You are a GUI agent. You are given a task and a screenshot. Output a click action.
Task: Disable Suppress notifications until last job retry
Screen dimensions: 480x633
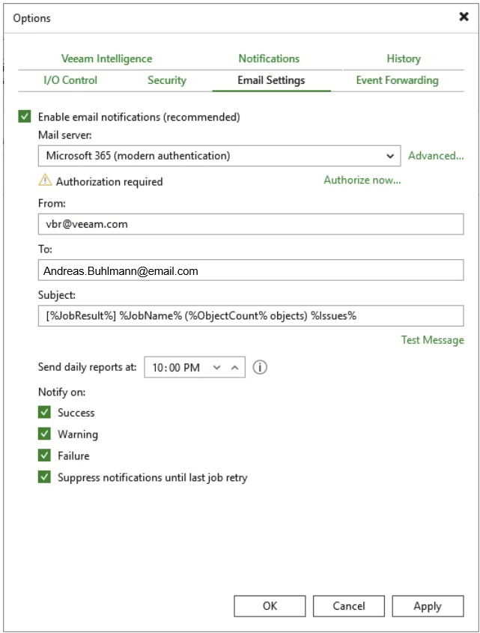click(45, 477)
